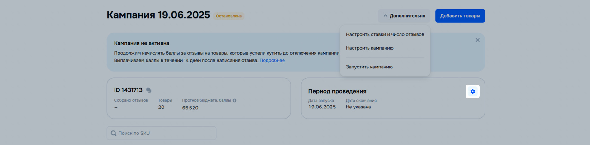Click the Товары count value 20
This screenshot has height=145, width=590.
pos(161,107)
